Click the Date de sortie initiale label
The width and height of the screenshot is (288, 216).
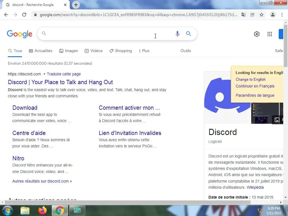point(229,197)
